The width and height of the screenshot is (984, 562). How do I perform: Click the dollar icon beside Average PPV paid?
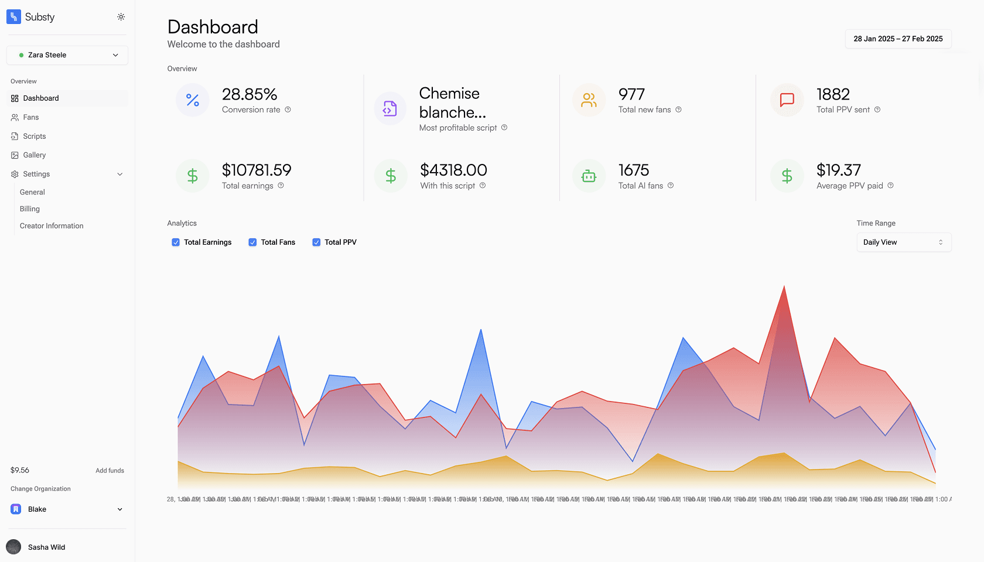tap(787, 176)
